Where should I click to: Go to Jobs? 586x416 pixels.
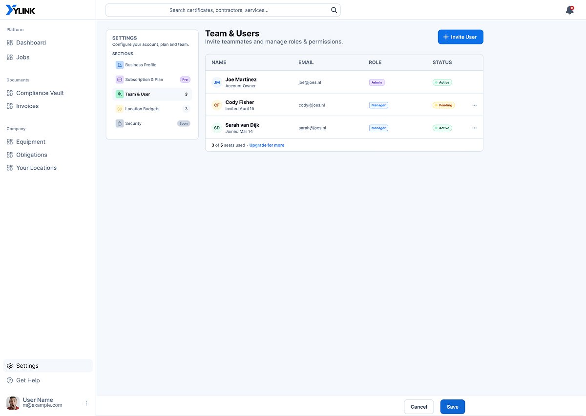(23, 57)
